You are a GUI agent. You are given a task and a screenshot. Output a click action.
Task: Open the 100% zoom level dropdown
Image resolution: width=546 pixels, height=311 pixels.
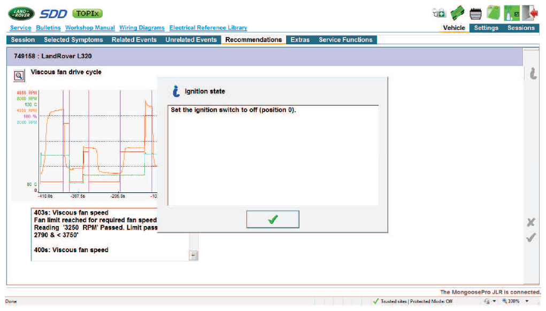point(527,301)
